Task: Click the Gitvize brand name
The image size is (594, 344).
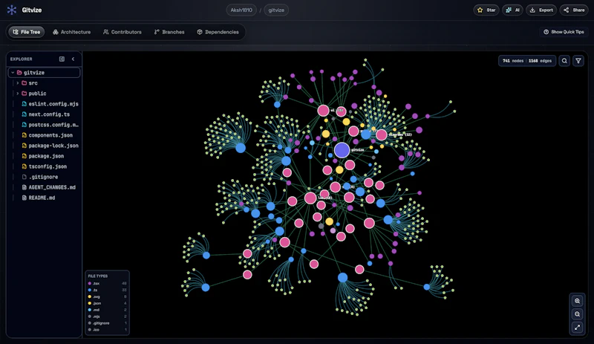Action: point(32,10)
